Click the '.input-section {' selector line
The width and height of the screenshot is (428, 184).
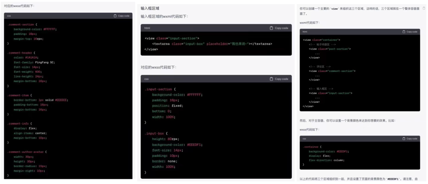click(x=160, y=89)
